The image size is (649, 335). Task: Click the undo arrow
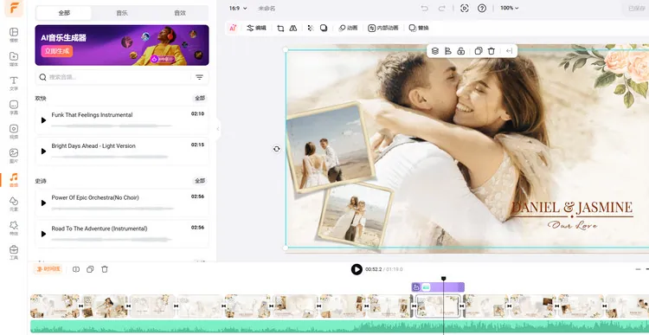click(424, 9)
